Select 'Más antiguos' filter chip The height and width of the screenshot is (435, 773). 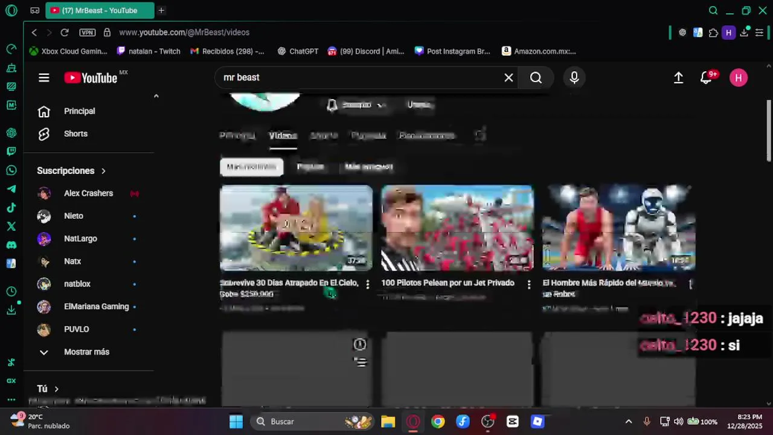(x=368, y=167)
